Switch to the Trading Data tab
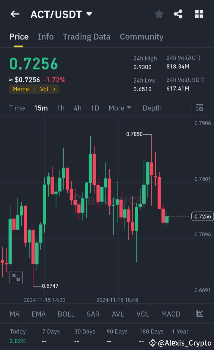The width and height of the screenshot is (214, 350). coord(86,36)
